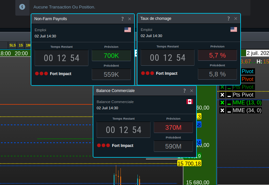Click Aucune Transaction Ou Position message
The height and width of the screenshot is (185, 269).
(x=64, y=7)
